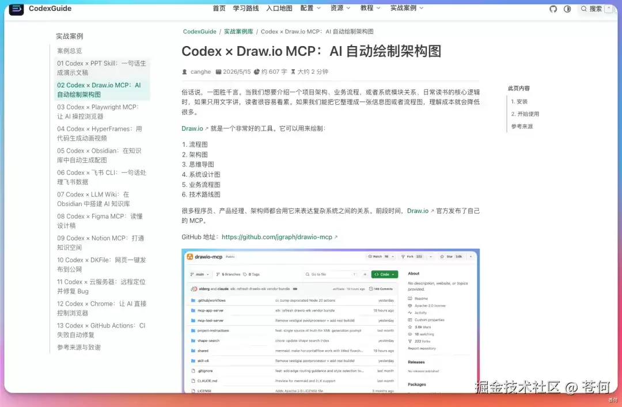Click the author canghe person icon

tap(184, 72)
